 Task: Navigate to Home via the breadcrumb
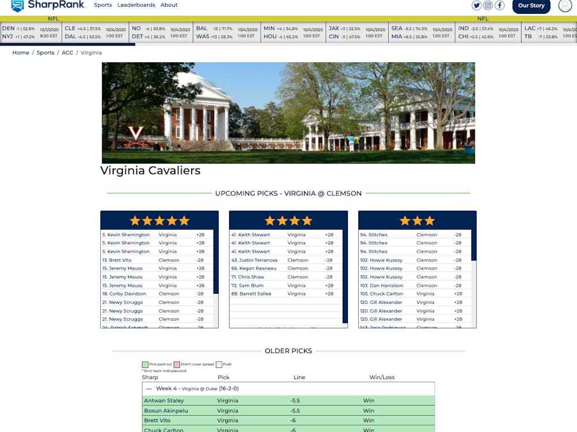click(21, 52)
